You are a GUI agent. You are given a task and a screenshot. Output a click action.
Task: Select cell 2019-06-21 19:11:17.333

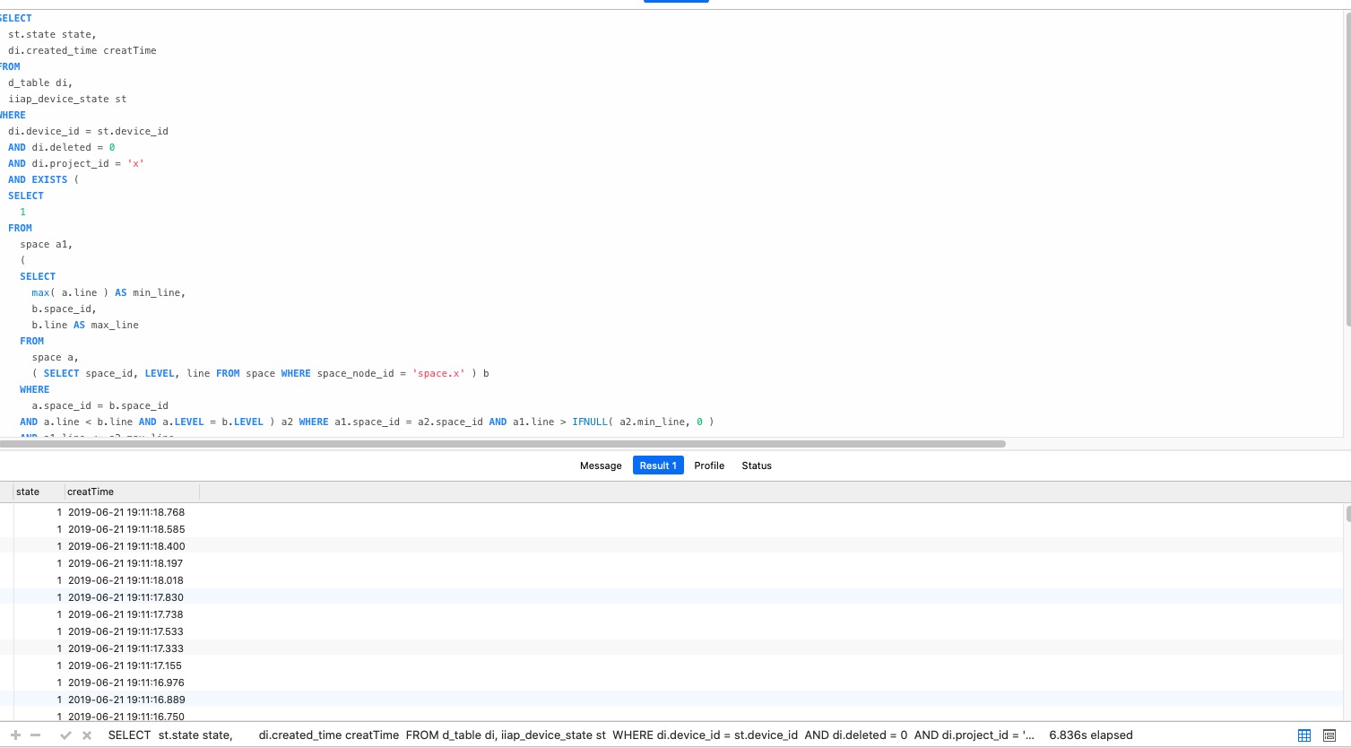tap(126, 648)
